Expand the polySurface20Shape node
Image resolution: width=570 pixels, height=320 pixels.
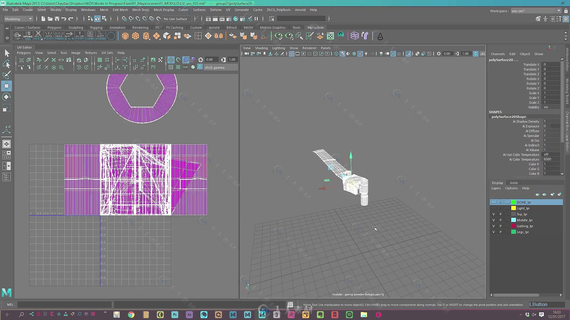(509, 116)
